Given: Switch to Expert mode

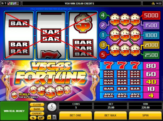Looking at the screenshot, I should click(x=37, y=113).
